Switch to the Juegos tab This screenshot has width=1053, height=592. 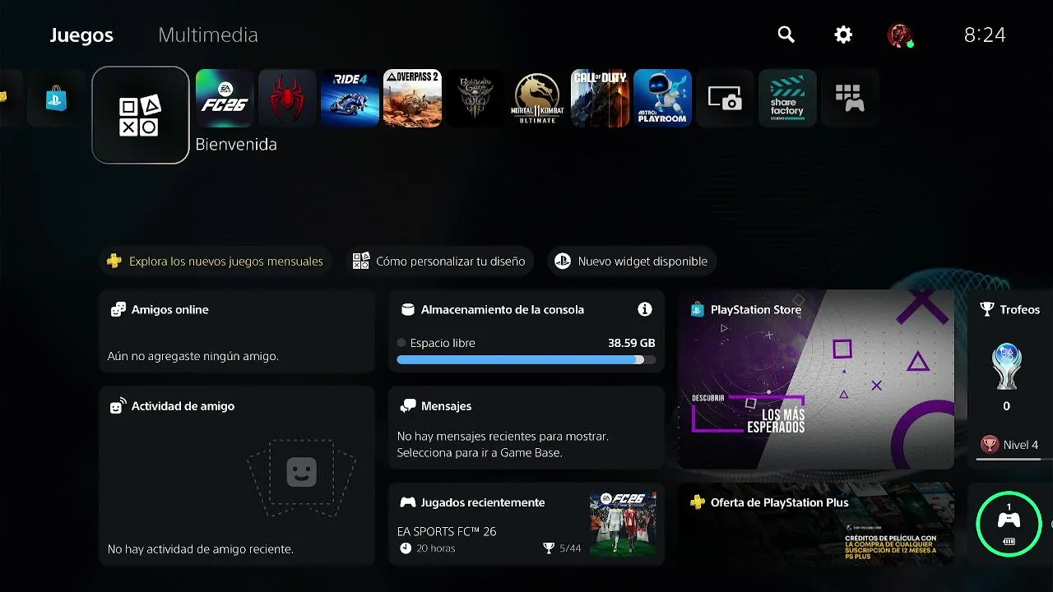pos(81,35)
